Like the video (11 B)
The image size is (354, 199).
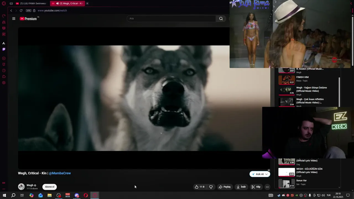click(199, 187)
